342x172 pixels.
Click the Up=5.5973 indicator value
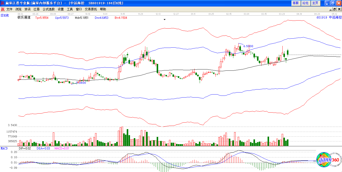click(62, 18)
